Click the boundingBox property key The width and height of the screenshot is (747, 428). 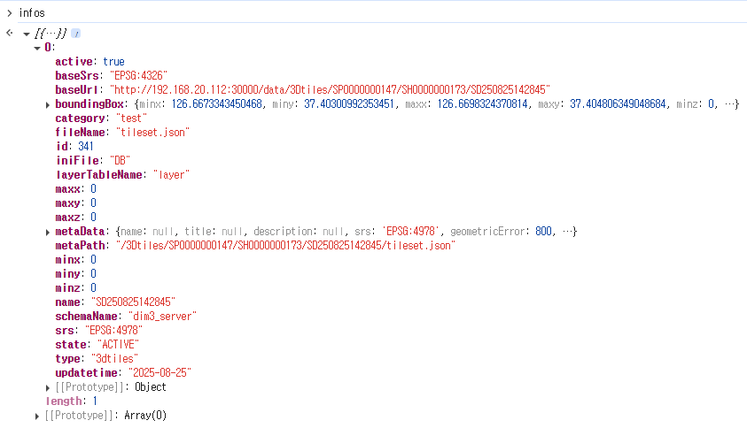click(89, 104)
